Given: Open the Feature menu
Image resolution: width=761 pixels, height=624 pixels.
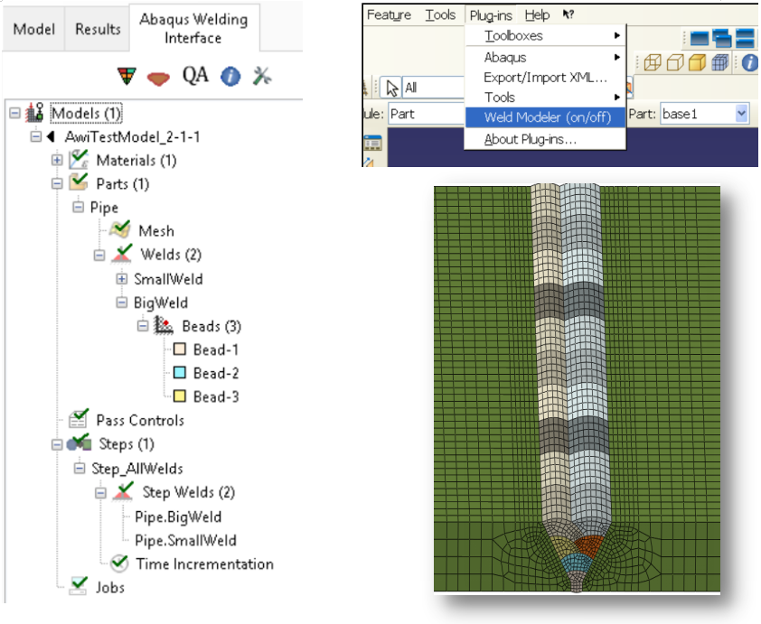Looking at the screenshot, I should coord(389,15).
